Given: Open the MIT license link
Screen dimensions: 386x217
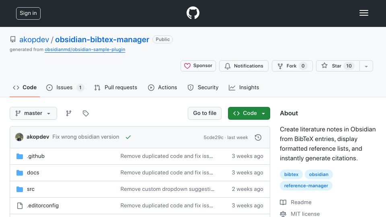Looking at the screenshot, I should click(x=300, y=214).
